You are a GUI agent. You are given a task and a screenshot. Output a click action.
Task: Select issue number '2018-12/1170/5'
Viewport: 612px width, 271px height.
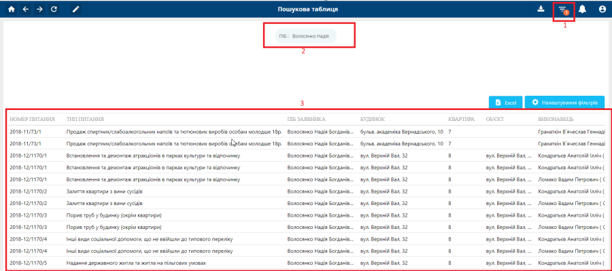pyautogui.click(x=28, y=264)
